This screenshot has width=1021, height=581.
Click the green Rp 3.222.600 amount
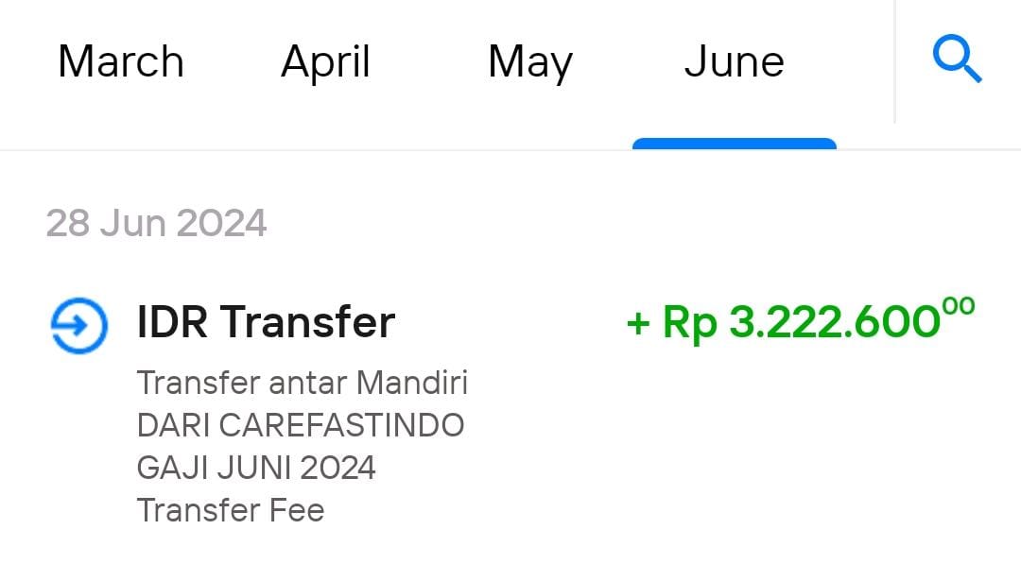tap(801, 320)
